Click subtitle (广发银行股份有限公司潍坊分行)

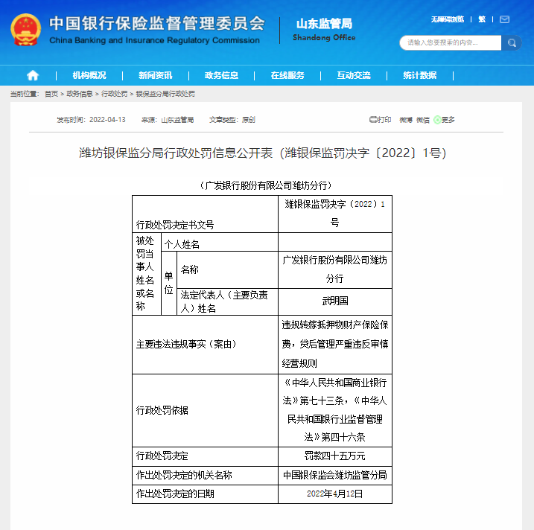(266, 185)
